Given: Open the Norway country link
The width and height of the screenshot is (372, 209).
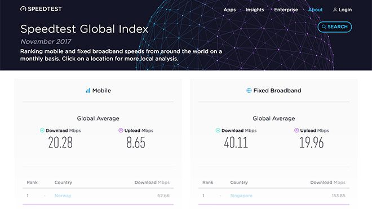Looking at the screenshot, I should (63, 195).
